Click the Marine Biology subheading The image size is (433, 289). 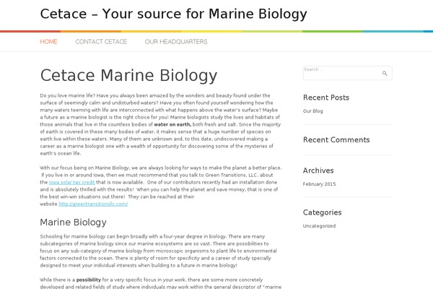pos(73,223)
